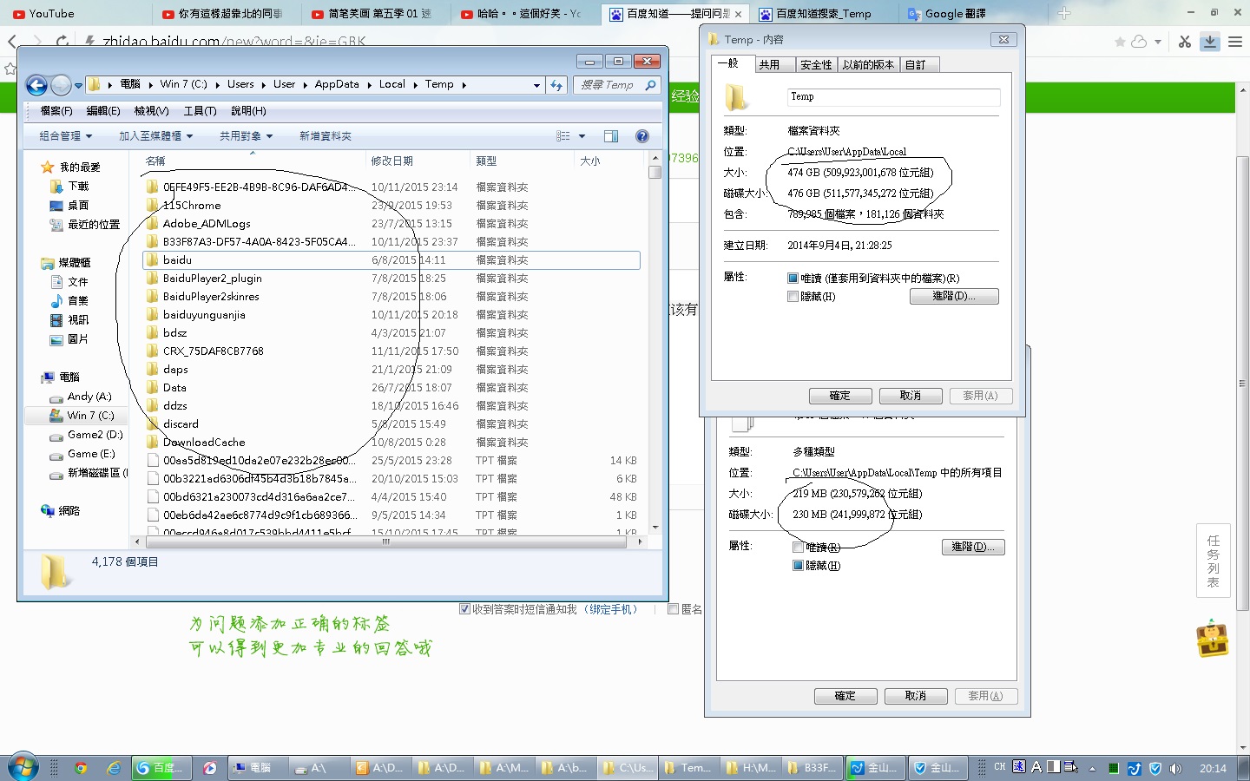Tick the 匿名 anonymous checkbox
Viewport: 1250px width, 781px height.
pos(673,609)
